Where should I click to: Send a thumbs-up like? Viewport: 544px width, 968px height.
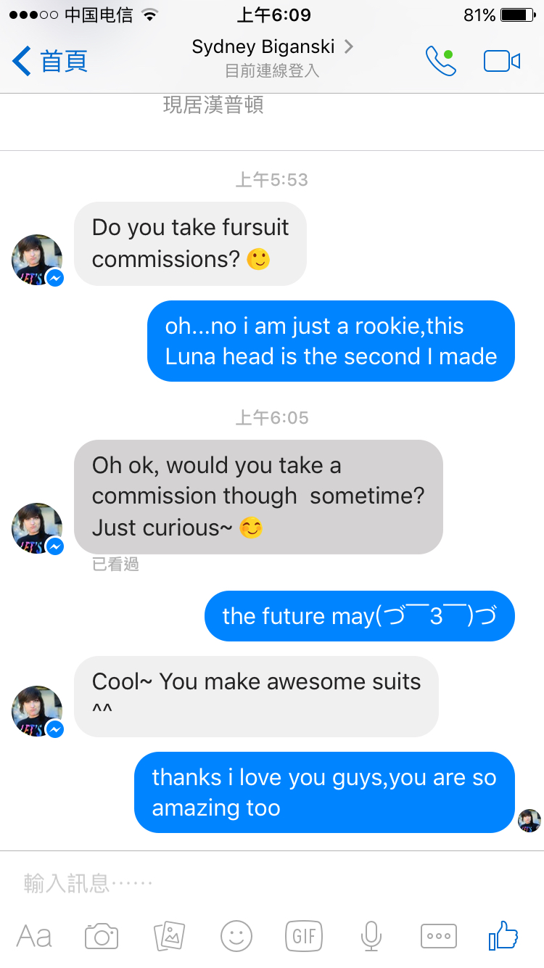tap(503, 935)
